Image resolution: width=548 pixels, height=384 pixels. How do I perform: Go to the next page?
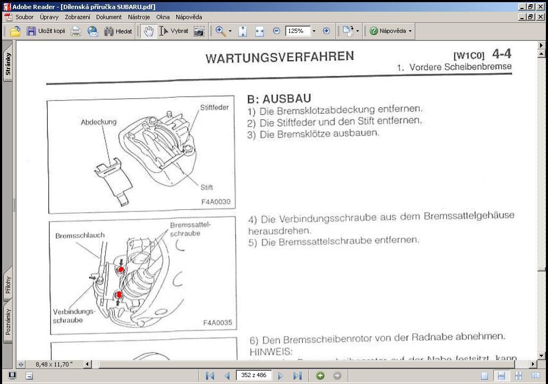[x=280, y=376]
